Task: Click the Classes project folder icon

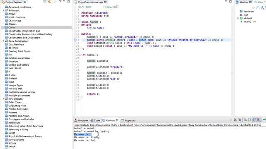Action: (7, 24)
